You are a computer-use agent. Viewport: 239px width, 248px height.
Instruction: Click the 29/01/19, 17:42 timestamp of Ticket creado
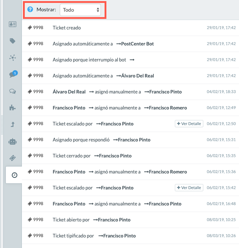tap(221, 28)
